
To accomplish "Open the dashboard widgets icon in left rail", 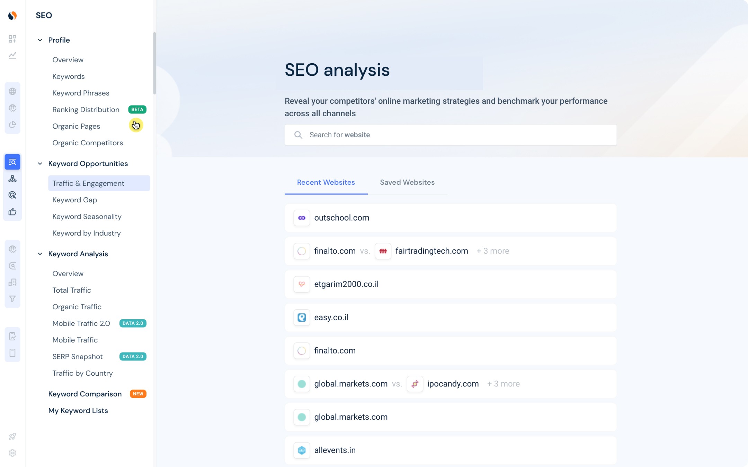I will [x=12, y=39].
